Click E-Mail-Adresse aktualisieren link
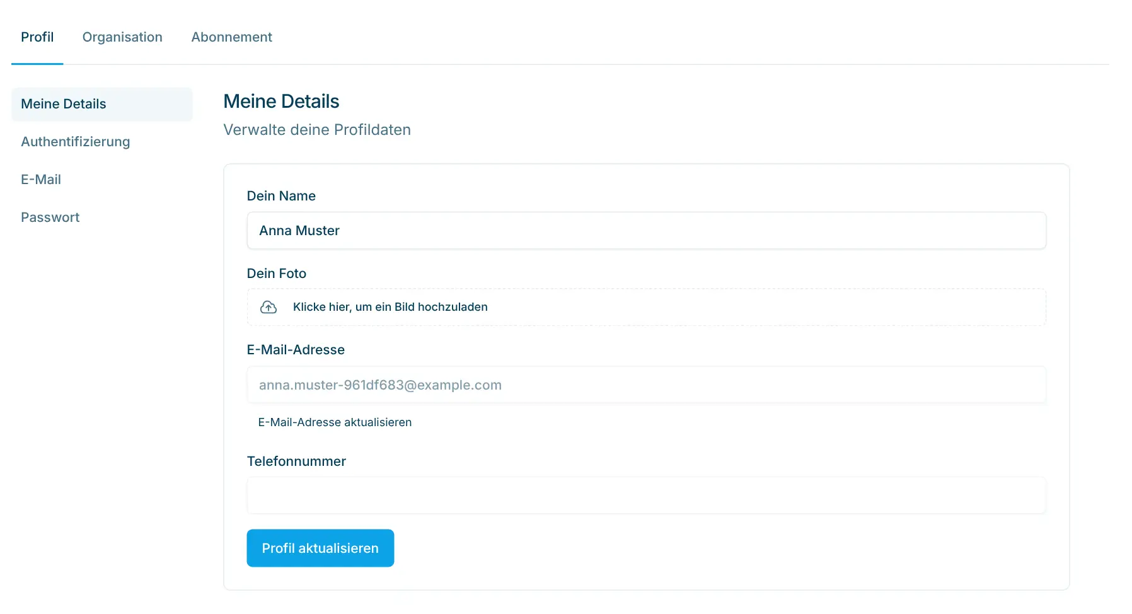1132x614 pixels. [x=335, y=422]
